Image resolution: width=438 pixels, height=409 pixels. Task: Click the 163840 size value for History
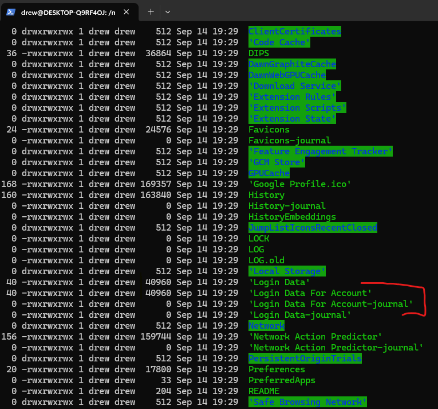click(x=156, y=195)
